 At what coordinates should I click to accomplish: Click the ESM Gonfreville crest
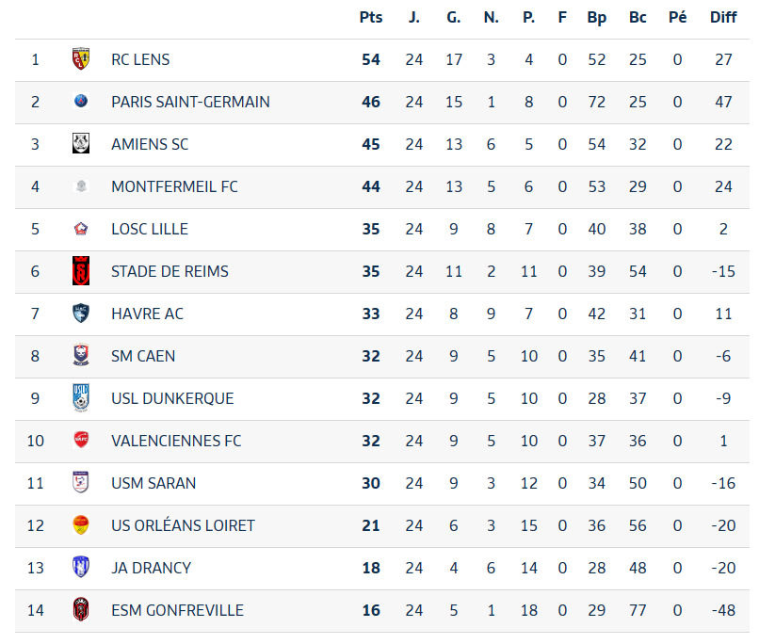coord(81,610)
